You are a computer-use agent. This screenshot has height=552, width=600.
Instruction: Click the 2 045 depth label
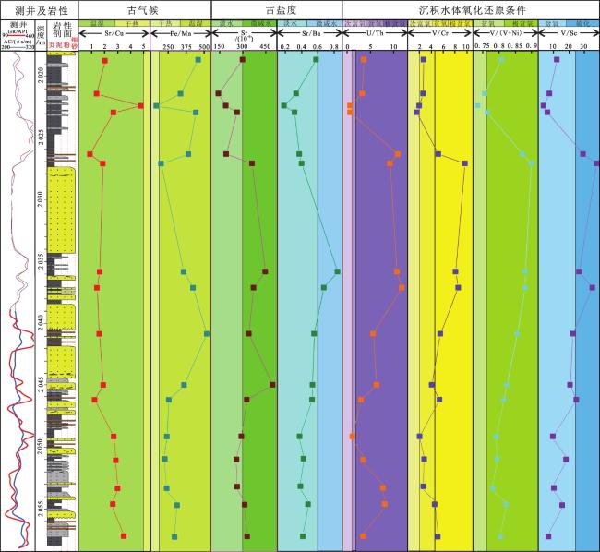pyautogui.click(x=40, y=382)
